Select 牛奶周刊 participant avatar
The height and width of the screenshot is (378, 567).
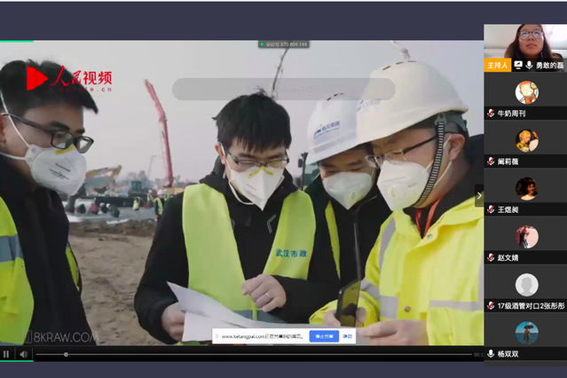527,92
